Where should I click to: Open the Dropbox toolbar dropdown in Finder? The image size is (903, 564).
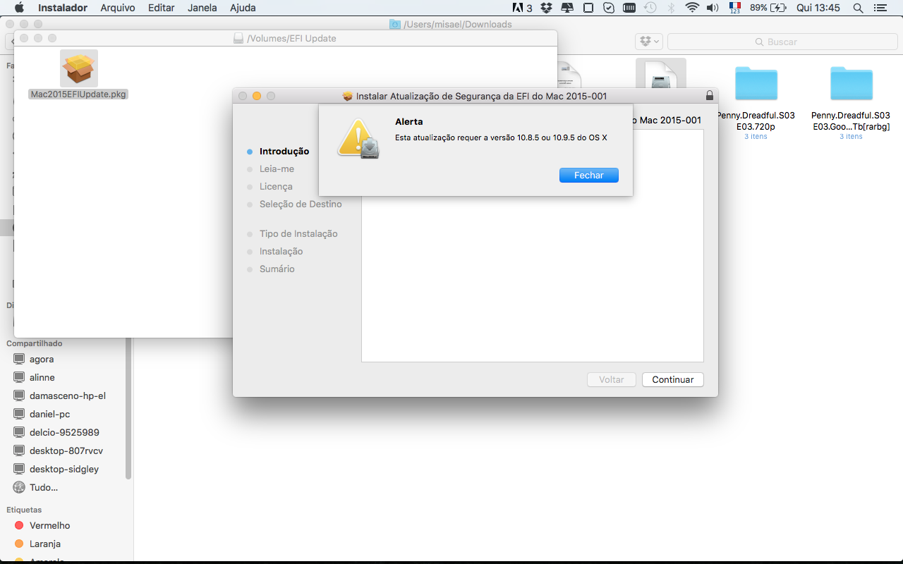649,42
